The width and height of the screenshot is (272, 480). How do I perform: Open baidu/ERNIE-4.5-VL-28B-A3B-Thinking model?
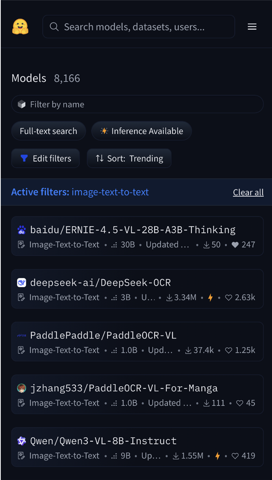[133, 230]
